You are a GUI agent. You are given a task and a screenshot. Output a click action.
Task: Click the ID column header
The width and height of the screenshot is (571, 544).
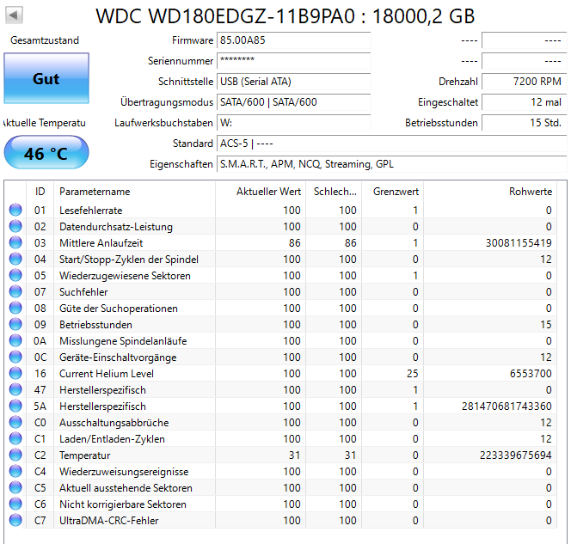pyautogui.click(x=40, y=192)
